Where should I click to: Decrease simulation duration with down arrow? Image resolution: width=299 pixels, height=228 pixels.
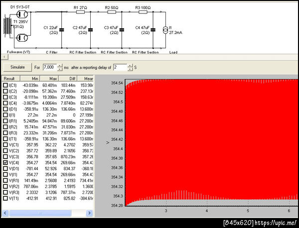pyautogui.click(x=60, y=70)
